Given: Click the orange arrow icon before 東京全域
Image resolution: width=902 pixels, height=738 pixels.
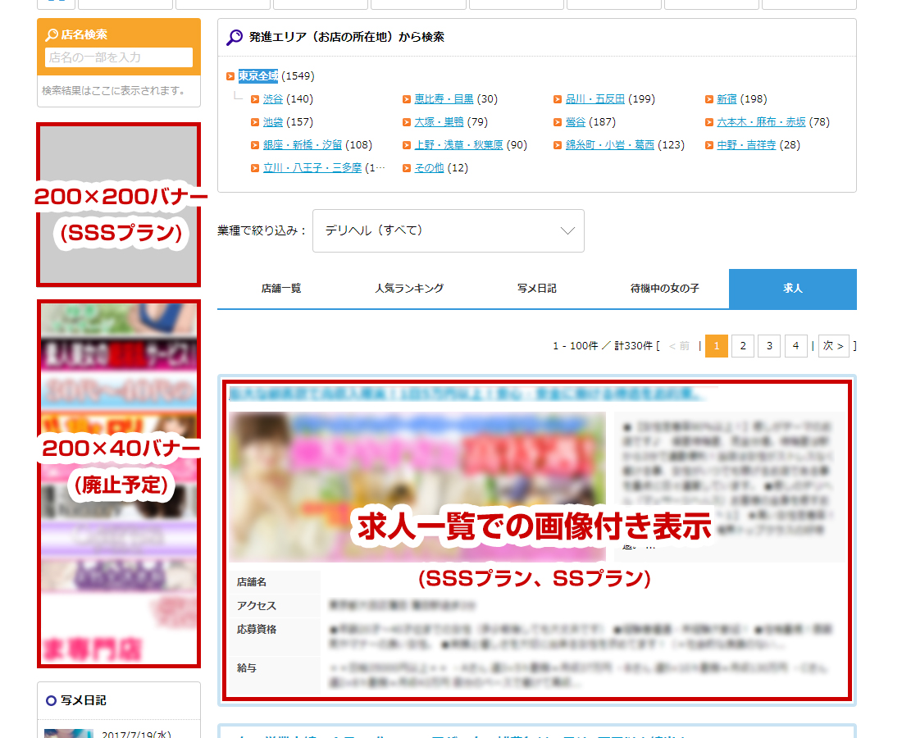Looking at the screenshot, I should (x=230, y=75).
